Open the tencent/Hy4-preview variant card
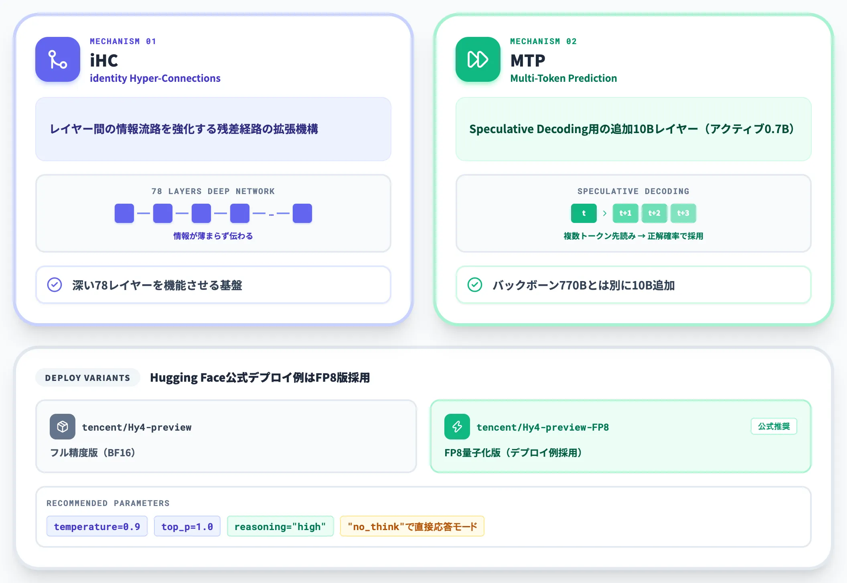This screenshot has height=583, width=847. pyautogui.click(x=226, y=436)
